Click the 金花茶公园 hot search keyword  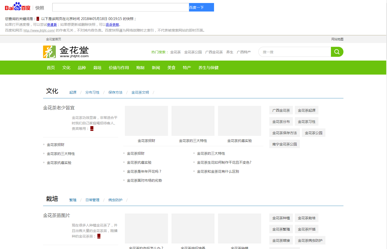193,52
